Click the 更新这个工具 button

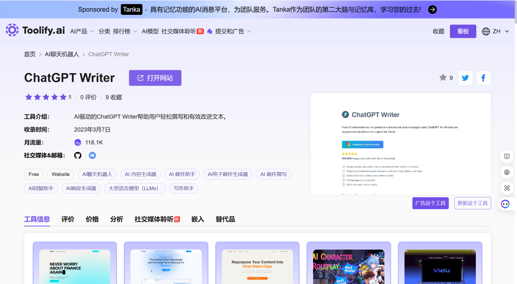[x=472, y=203]
